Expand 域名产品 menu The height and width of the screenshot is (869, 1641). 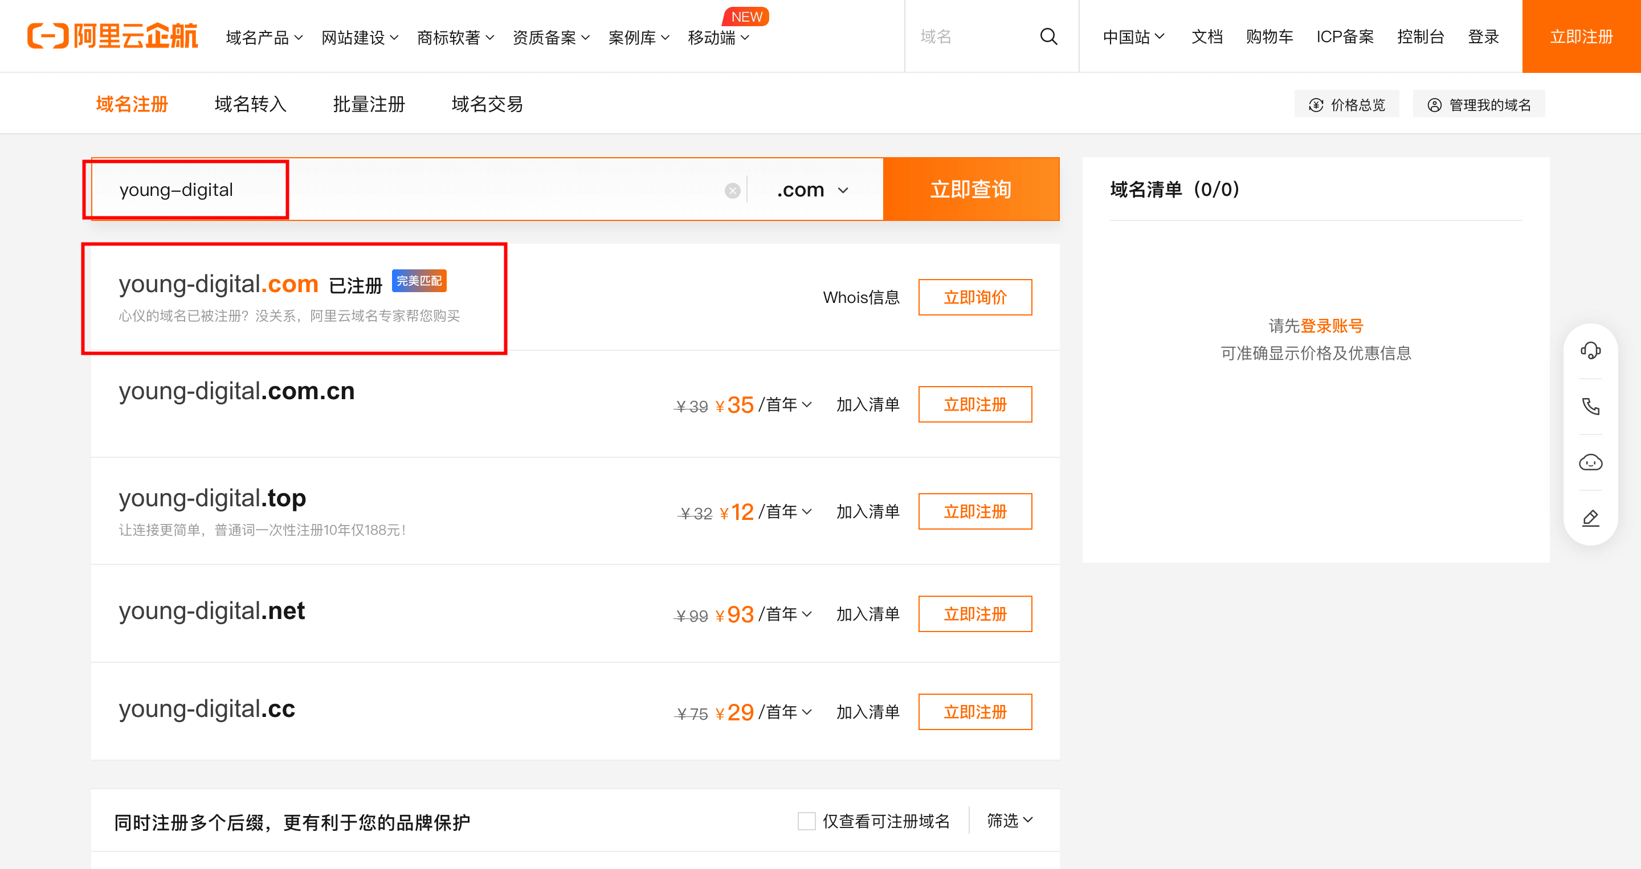click(x=264, y=38)
